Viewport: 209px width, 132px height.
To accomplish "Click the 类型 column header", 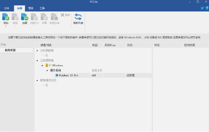I will pyautogui.click(x=97, y=45).
